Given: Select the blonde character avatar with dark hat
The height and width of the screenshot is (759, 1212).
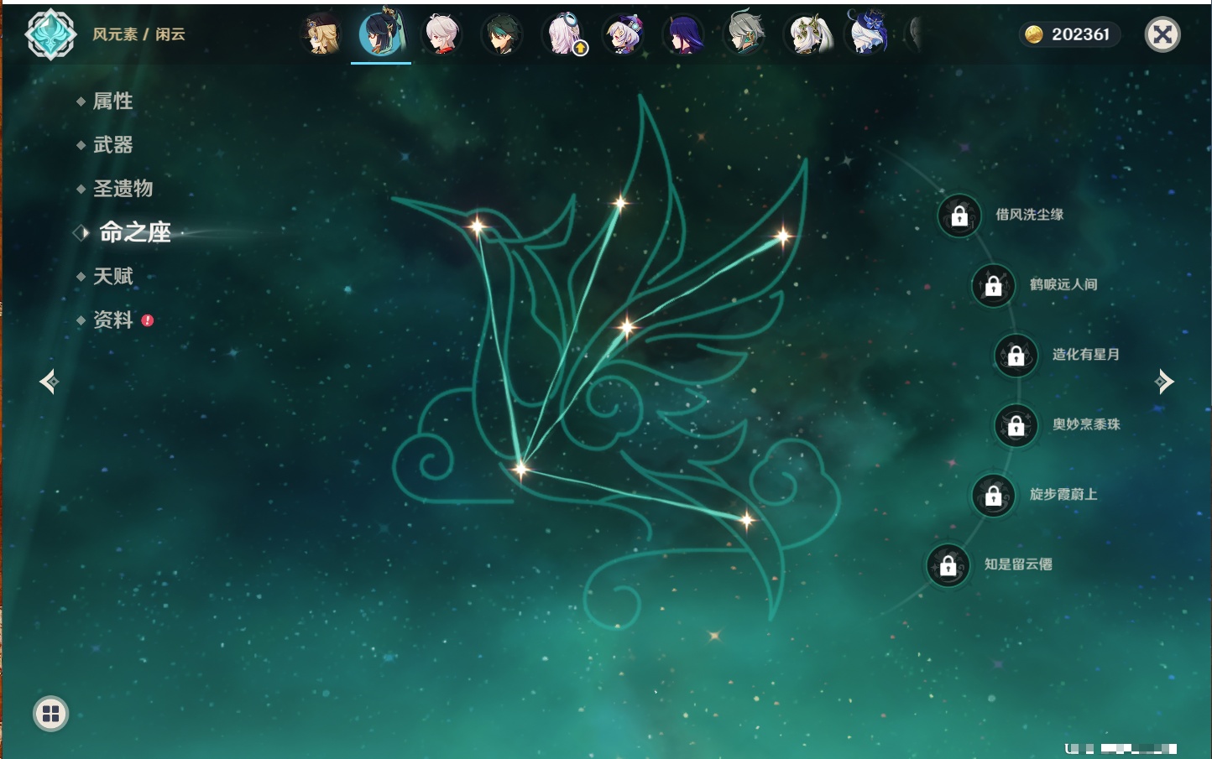Looking at the screenshot, I should click(x=321, y=34).
